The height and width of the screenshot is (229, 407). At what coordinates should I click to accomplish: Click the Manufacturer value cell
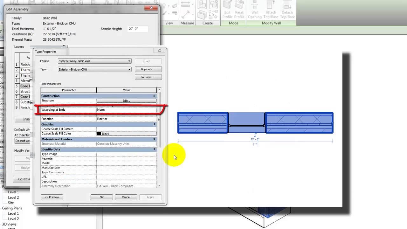[127, 168]
